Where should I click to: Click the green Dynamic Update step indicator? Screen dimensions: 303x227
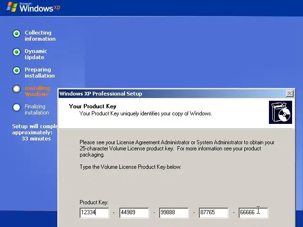tap(17, 52)
